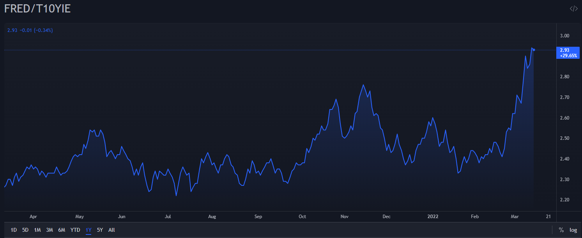Switch to the 1M range
The image size is (582, 238).
(x=37, y=230)
